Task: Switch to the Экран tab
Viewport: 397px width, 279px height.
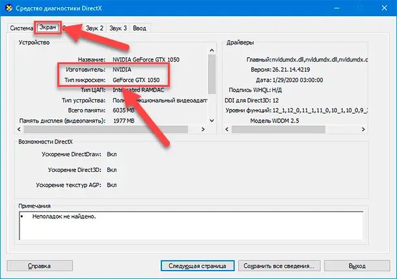Action: click(x=48, y=27)
